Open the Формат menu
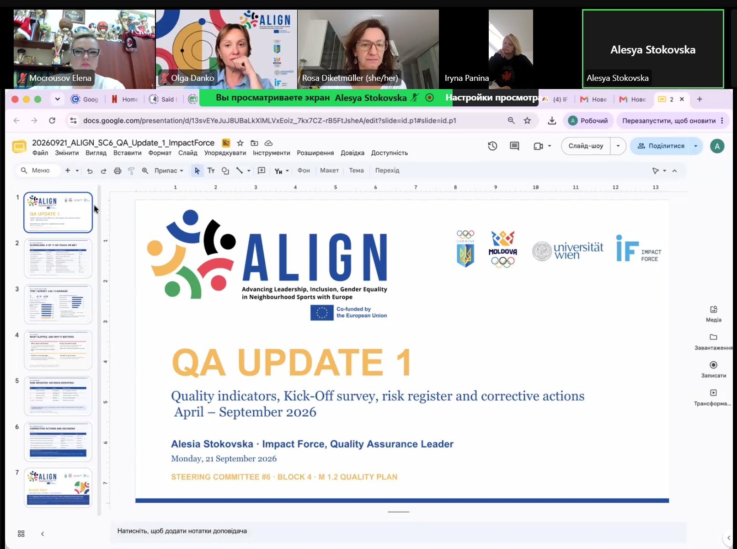This screenshot has width=737, height=549. point(160,153)
